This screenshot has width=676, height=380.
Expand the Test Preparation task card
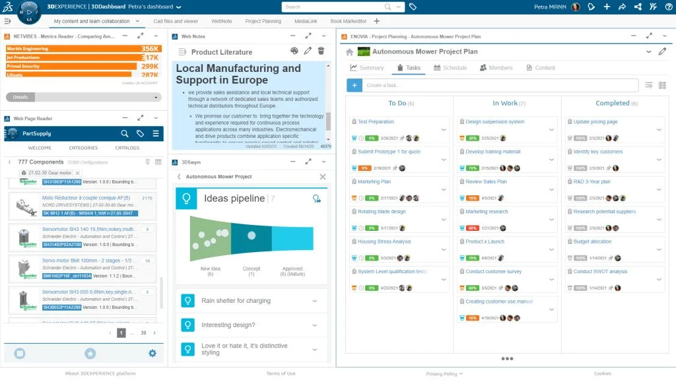(444, 130)
